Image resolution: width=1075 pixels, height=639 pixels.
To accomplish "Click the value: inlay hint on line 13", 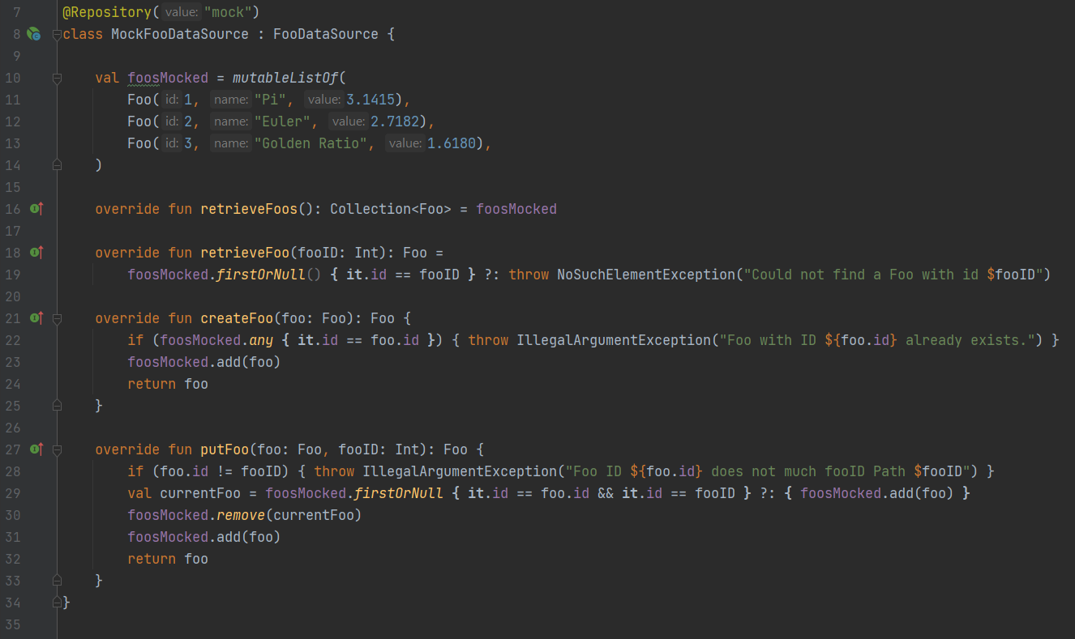I will (405, 143).
